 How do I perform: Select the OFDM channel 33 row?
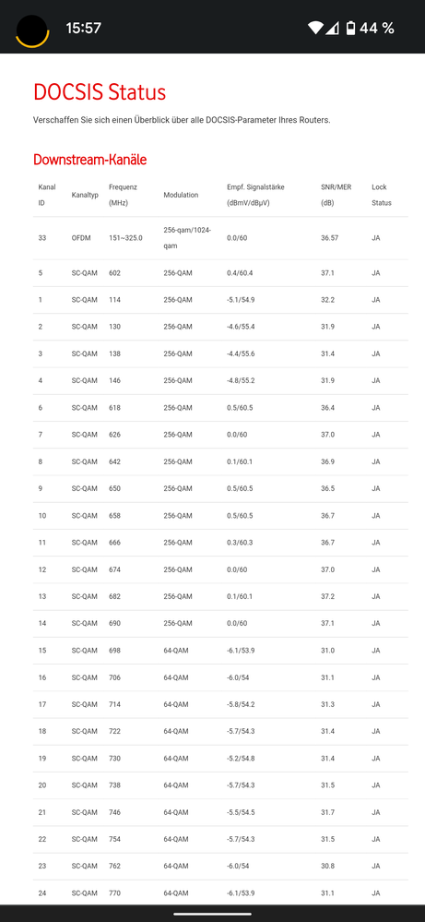point(220,238)
